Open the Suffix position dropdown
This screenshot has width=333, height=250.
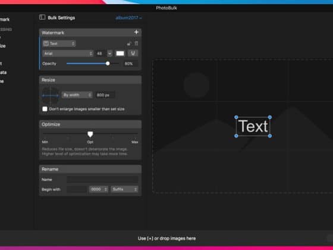coord(124,189)
